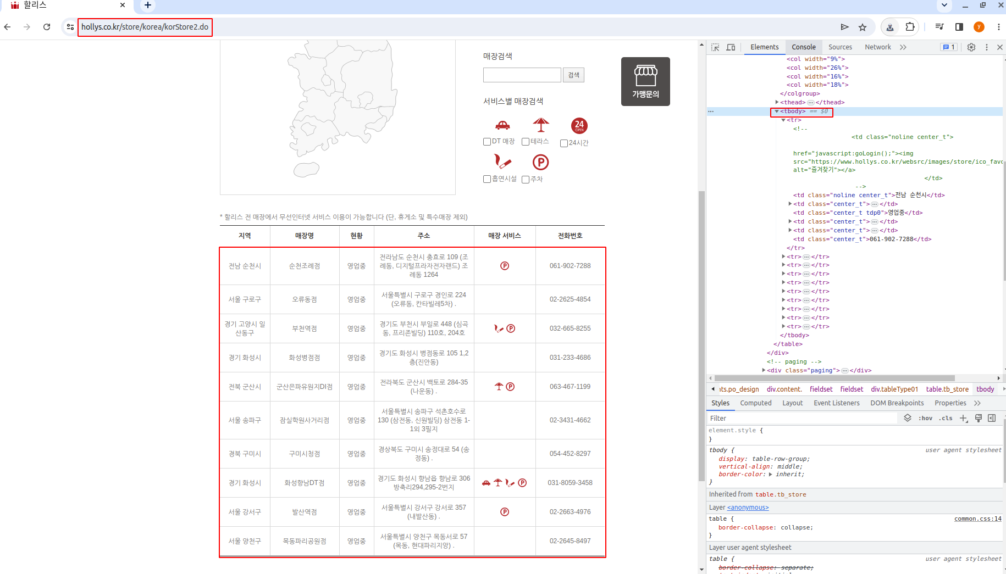Check the 주차 checkbox
This screenshot has height=574, width=1006.
tap(526, 180)
